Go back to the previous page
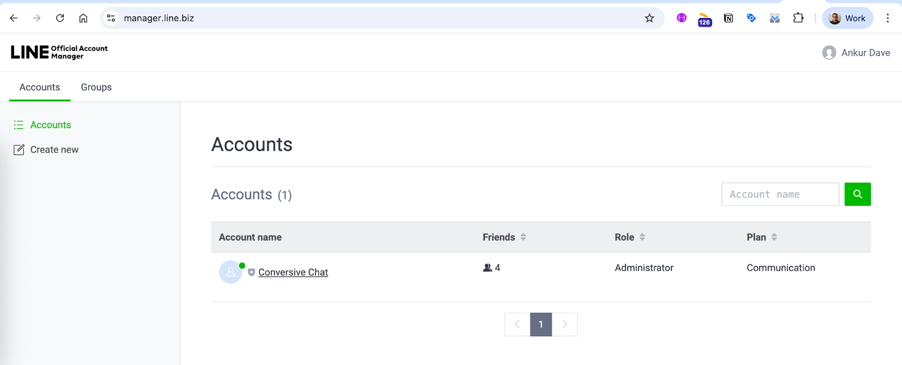 click(x=14, y=18)
